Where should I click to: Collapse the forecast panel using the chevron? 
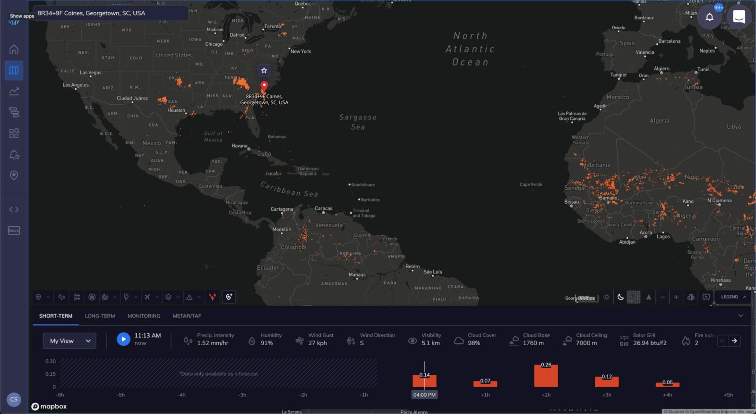[x=740, y=316]
